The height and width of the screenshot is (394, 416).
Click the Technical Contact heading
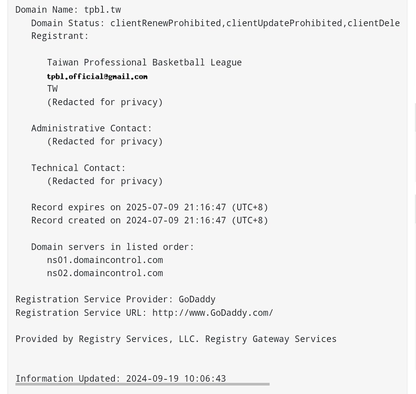pos(79,168)
